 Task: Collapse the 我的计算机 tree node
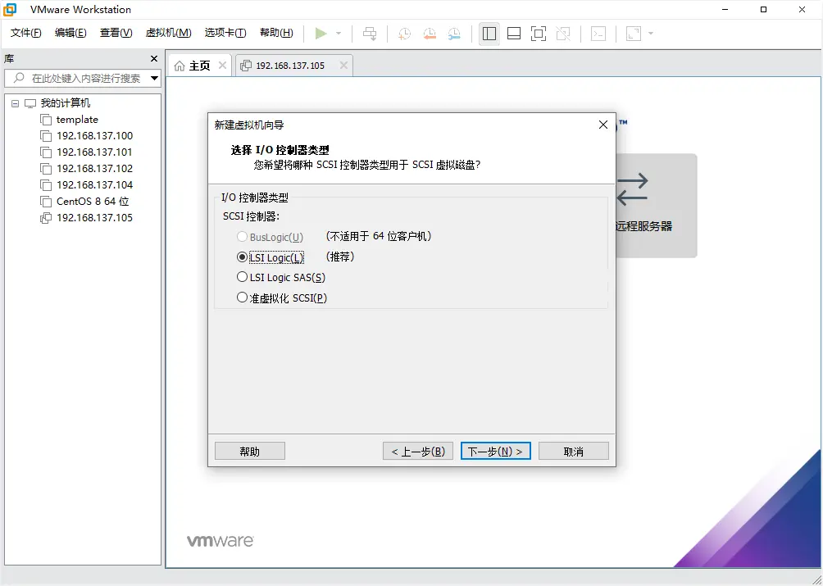click(16, 103)
